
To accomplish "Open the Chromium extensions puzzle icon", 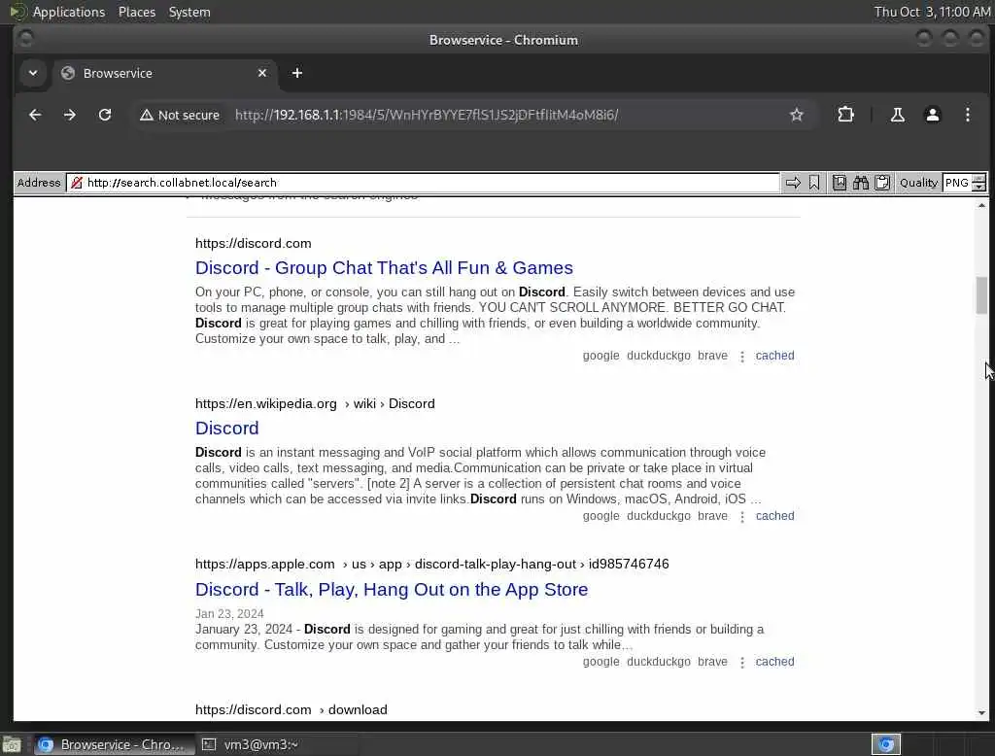I will click(x=845, y=115).
